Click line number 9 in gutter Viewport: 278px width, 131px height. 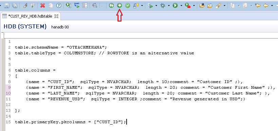[x=9, y=87]
